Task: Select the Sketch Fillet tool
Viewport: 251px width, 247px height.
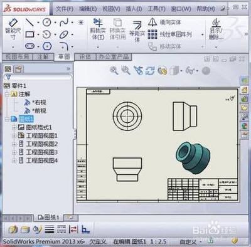Action: pyautogui.click(x=64, y=46)
